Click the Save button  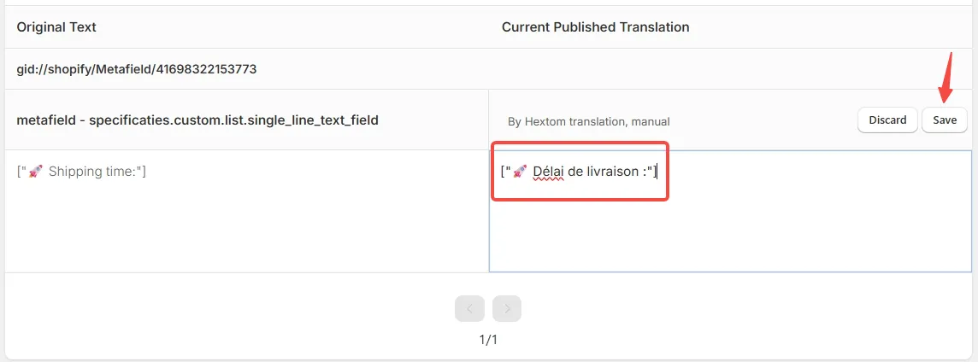click(945, 120)
